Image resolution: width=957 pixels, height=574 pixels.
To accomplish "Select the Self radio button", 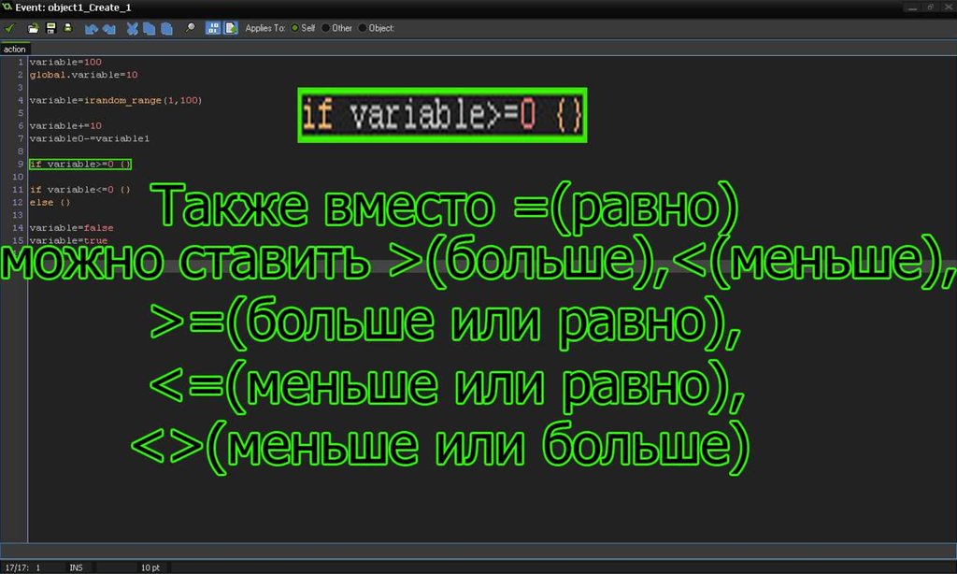I will point(296,28).
